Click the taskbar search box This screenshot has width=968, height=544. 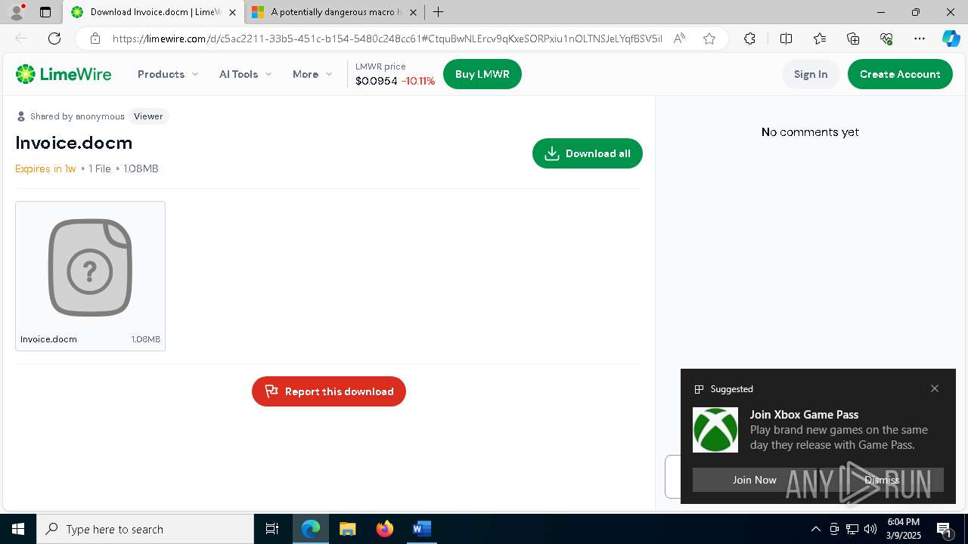pyautogui.click(x=145, y=529)
